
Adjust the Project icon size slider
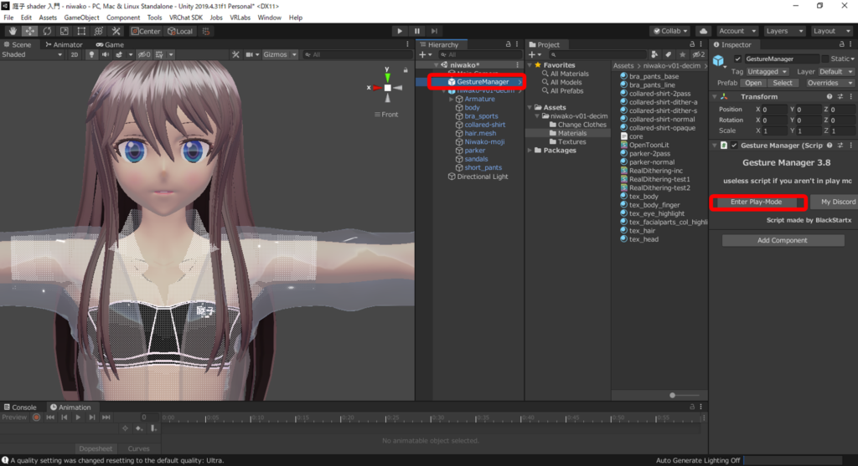(x=673, y=395)
